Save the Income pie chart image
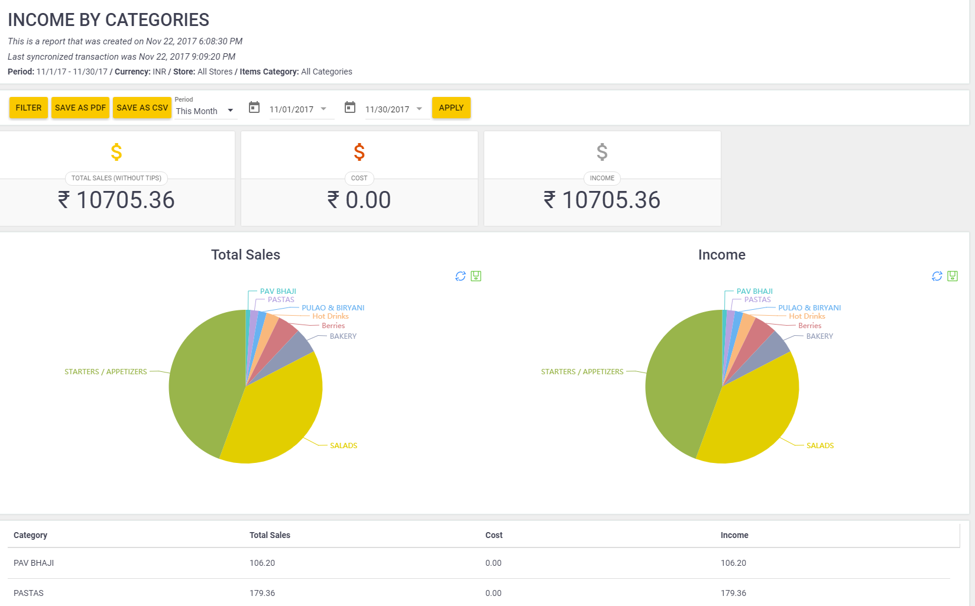The width and height of the screenshot is (975, 606). 953,276
